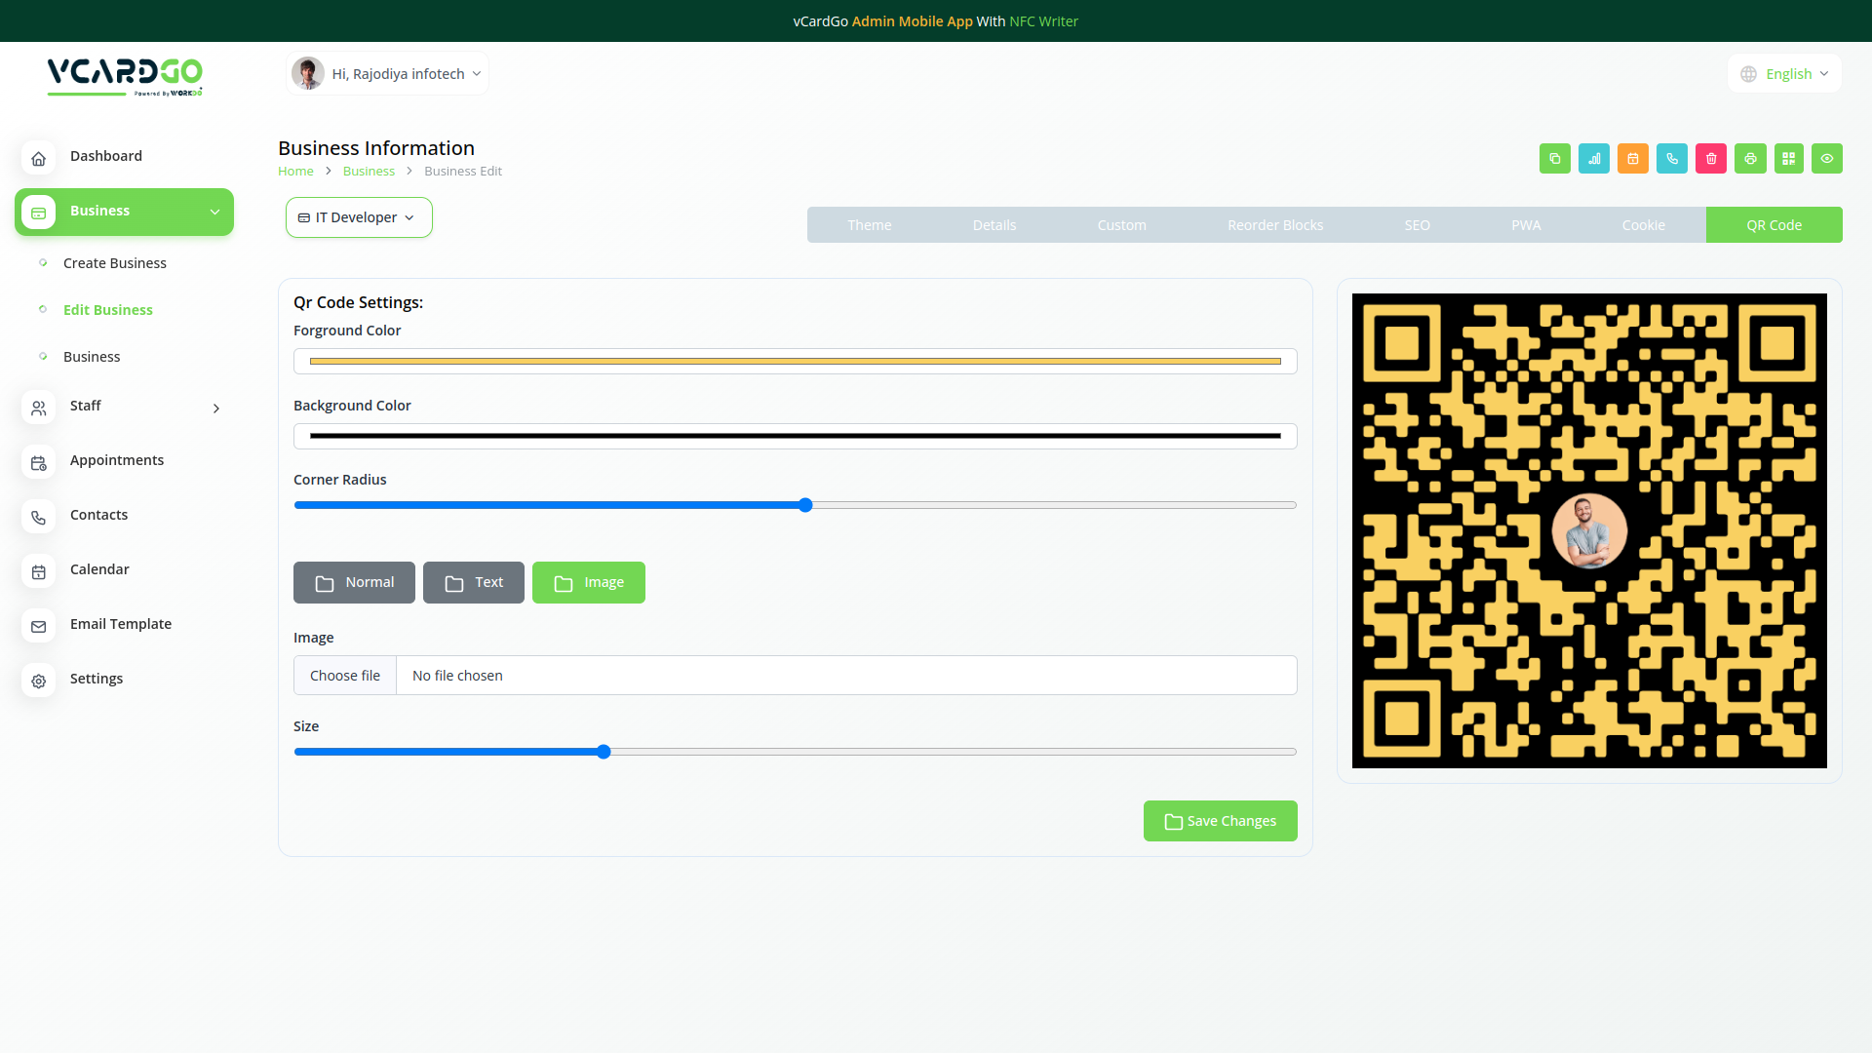Click the copy/duplicate icon button
This screenshot has height=1053, width=1872.
1554,159
